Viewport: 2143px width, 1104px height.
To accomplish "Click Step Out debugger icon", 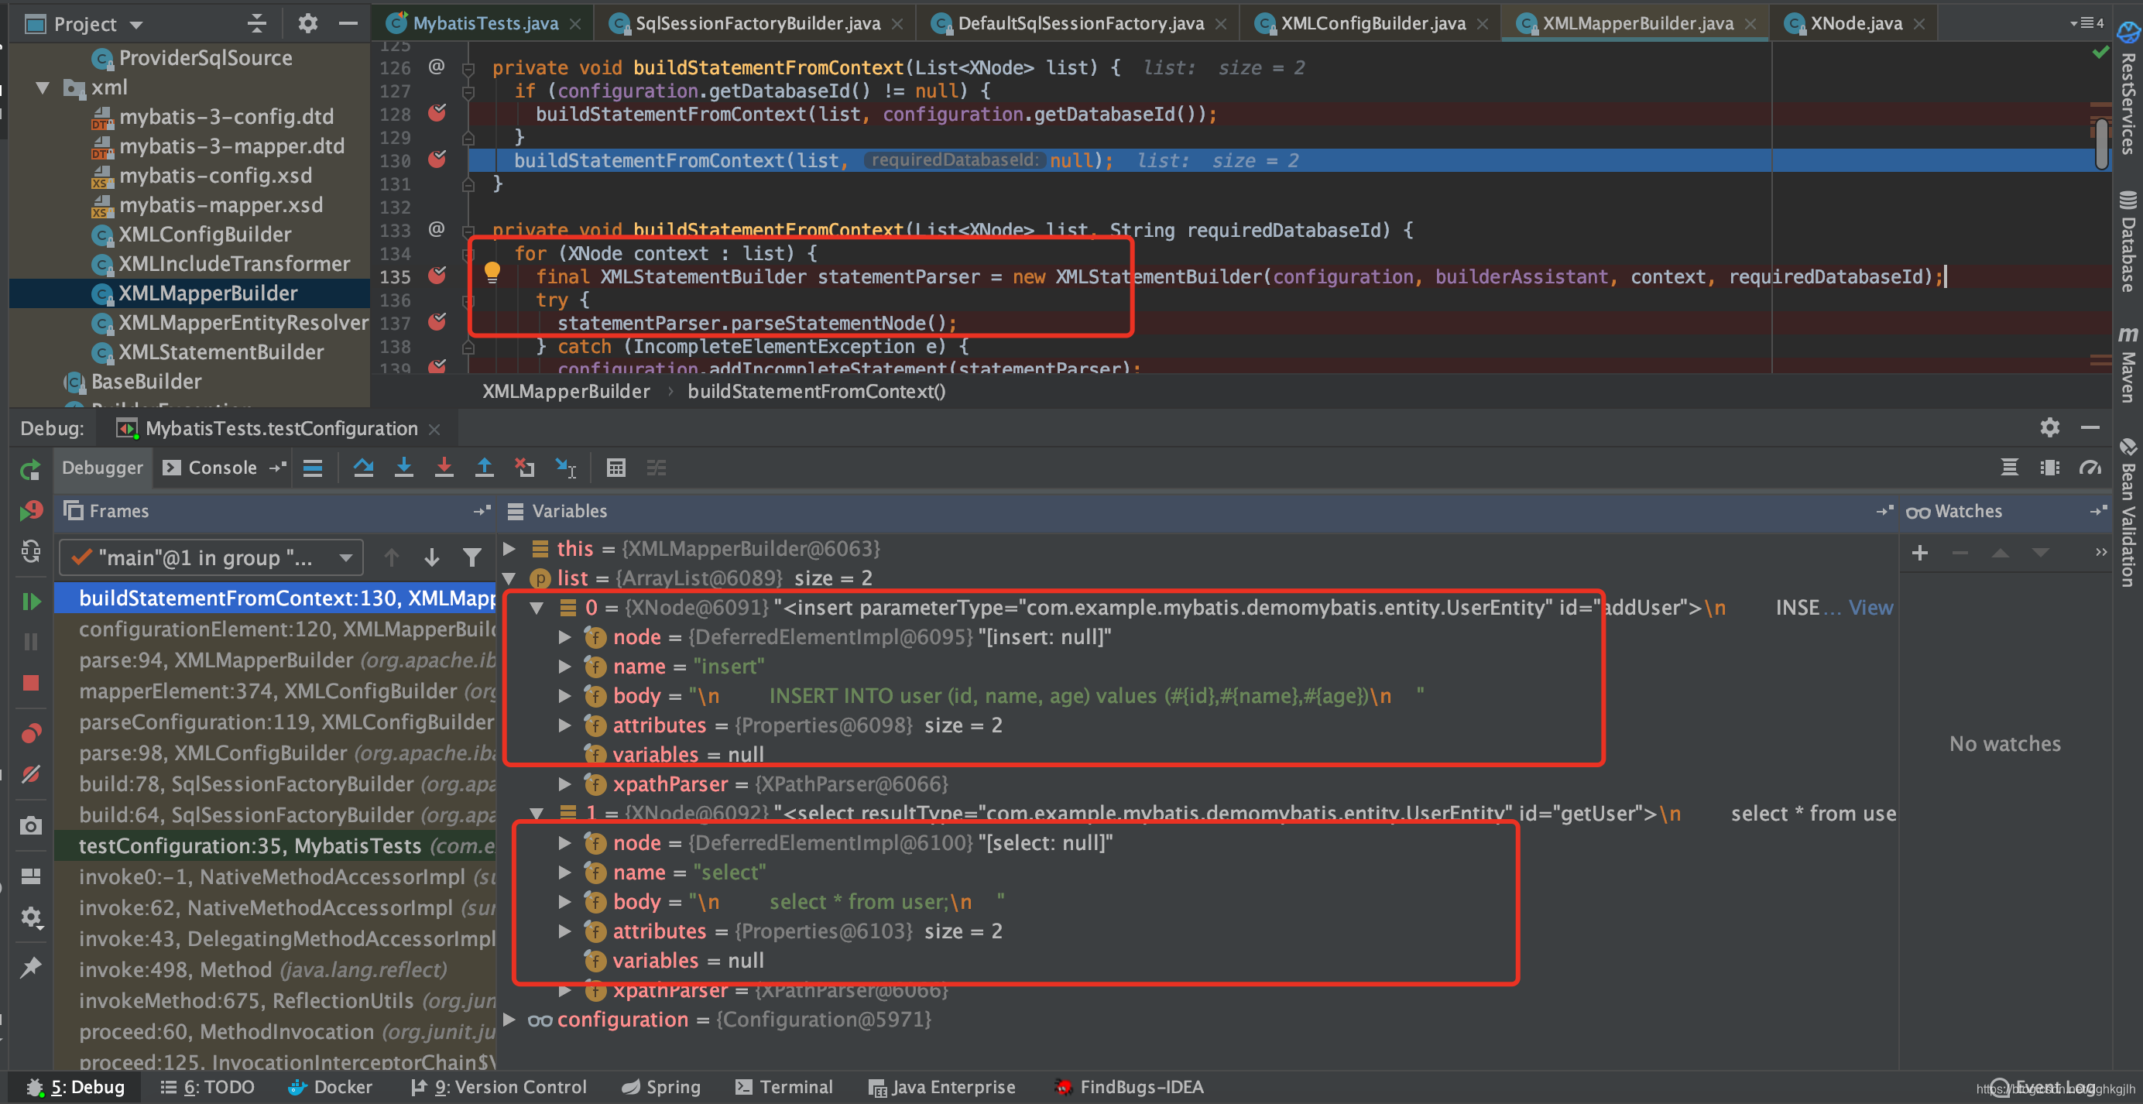I will 484,468.
